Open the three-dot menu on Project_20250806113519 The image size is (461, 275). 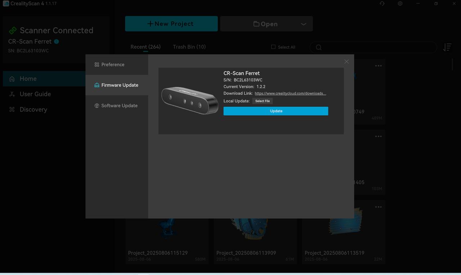(378, 207)
